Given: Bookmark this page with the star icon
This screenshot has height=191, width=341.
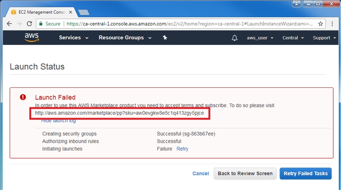Looking at the screenshot, I should coord(322,24).
